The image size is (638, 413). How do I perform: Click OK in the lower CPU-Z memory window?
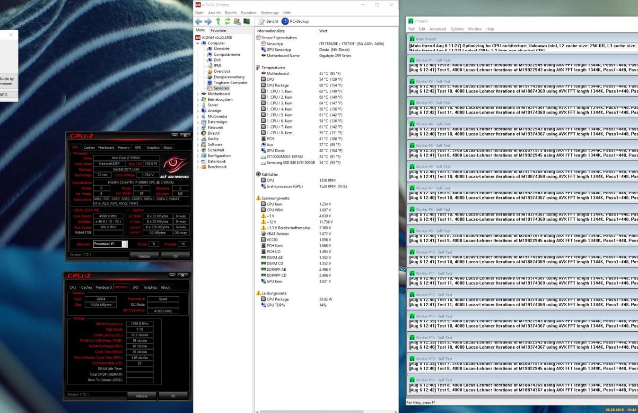[172, 395]
